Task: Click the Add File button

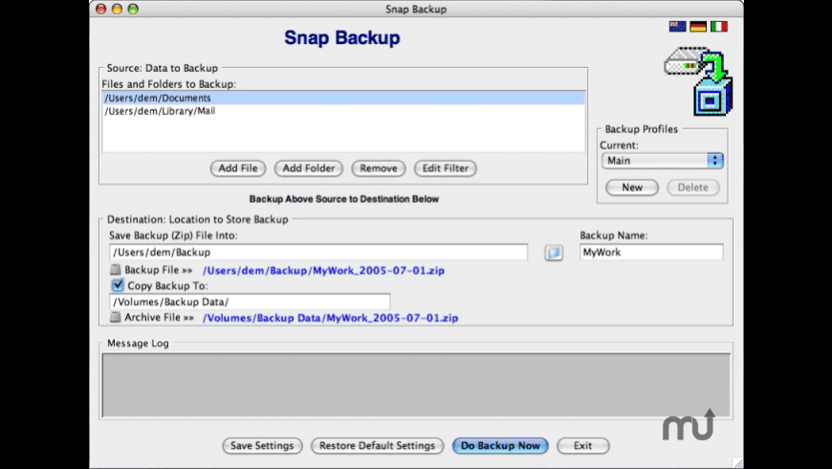Action: [238, 168]
